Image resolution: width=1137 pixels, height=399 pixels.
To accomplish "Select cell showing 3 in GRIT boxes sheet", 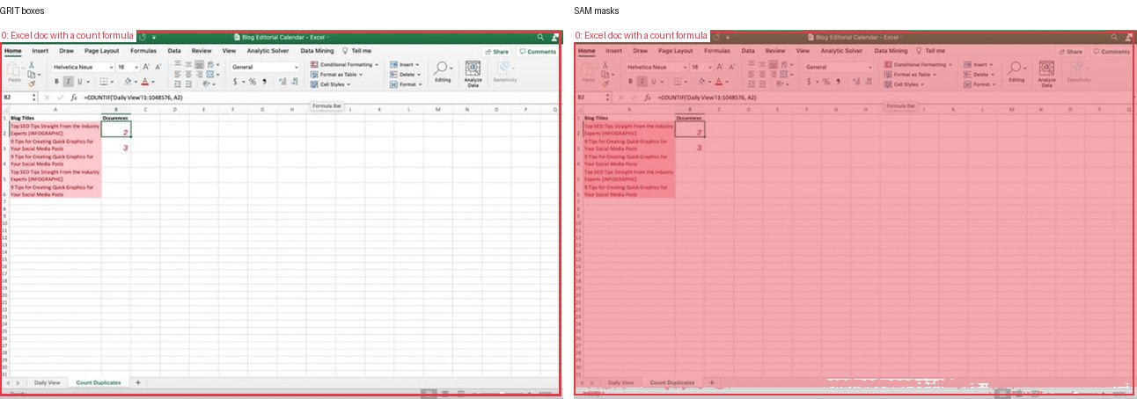I will [x=116, y=145].
